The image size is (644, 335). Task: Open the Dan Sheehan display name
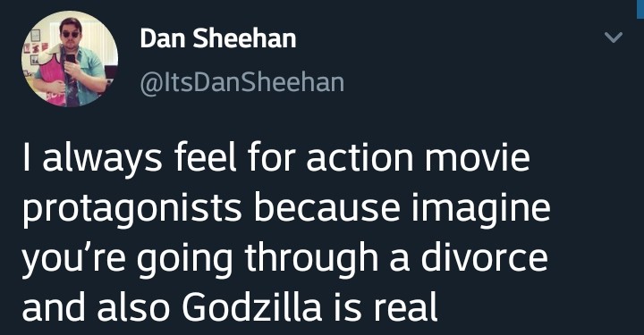point(218,38)
